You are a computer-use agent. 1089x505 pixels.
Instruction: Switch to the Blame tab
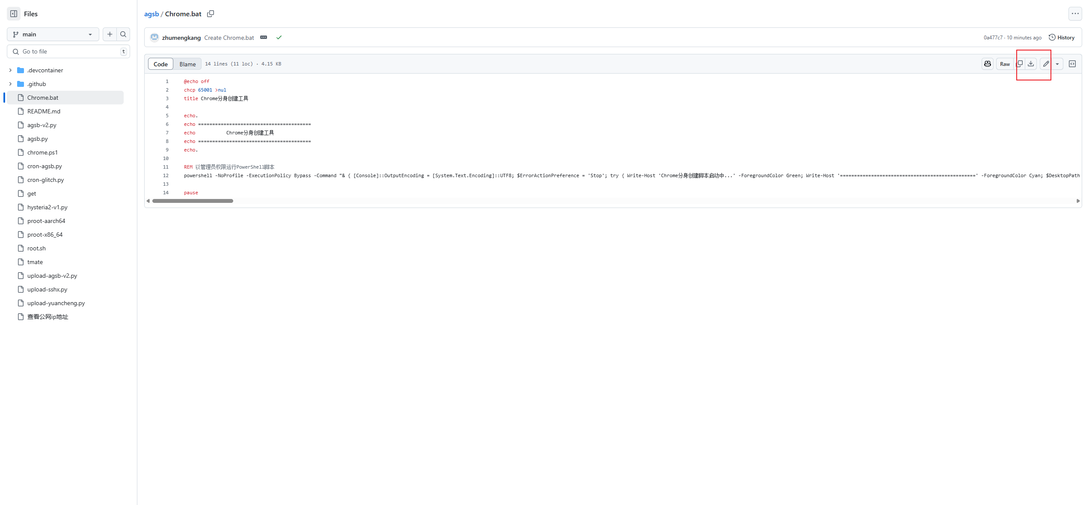tap(187, 64)
